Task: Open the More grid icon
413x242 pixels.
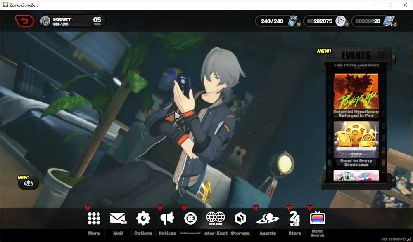Action: 94,219
